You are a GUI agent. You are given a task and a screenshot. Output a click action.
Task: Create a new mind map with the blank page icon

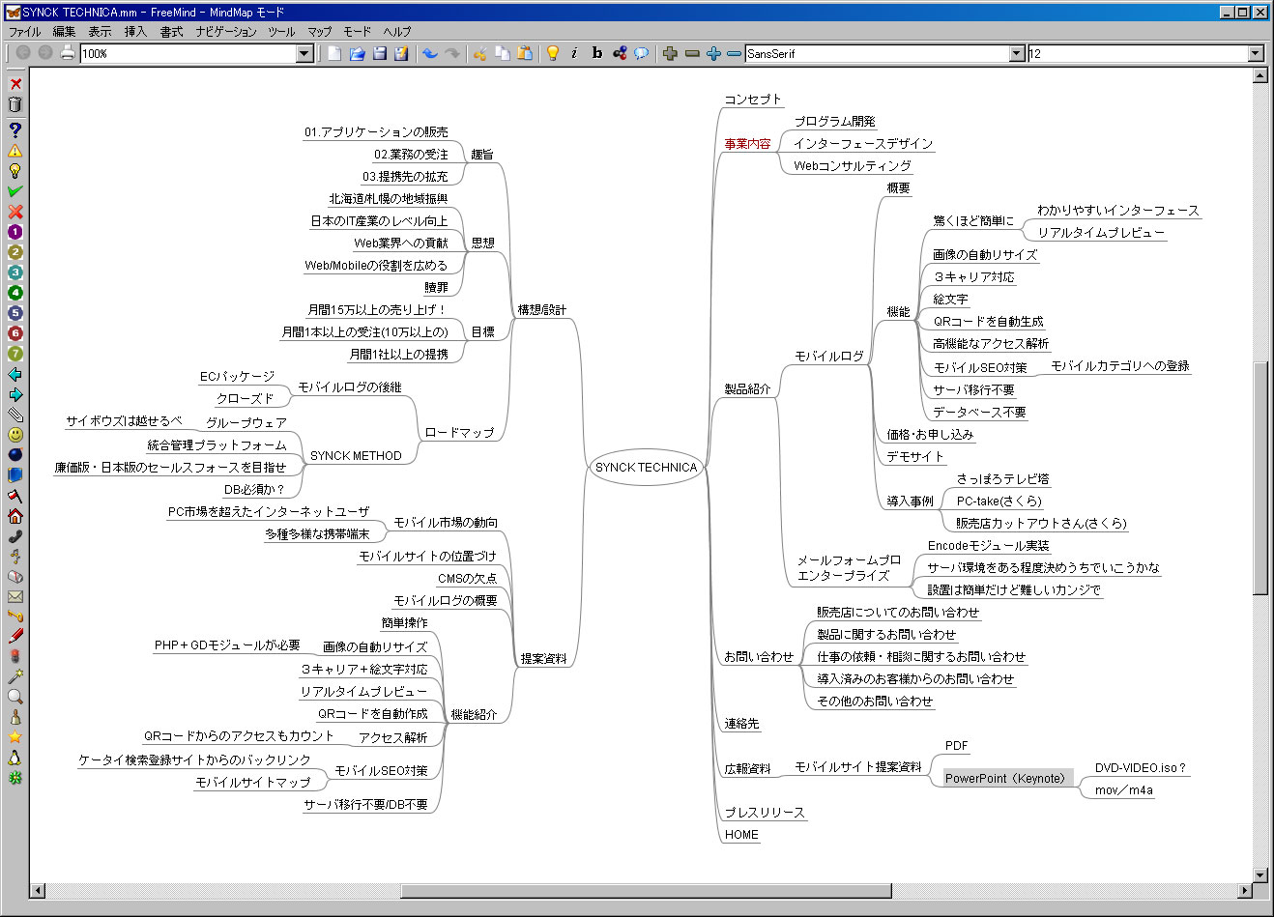pos(334,53)
